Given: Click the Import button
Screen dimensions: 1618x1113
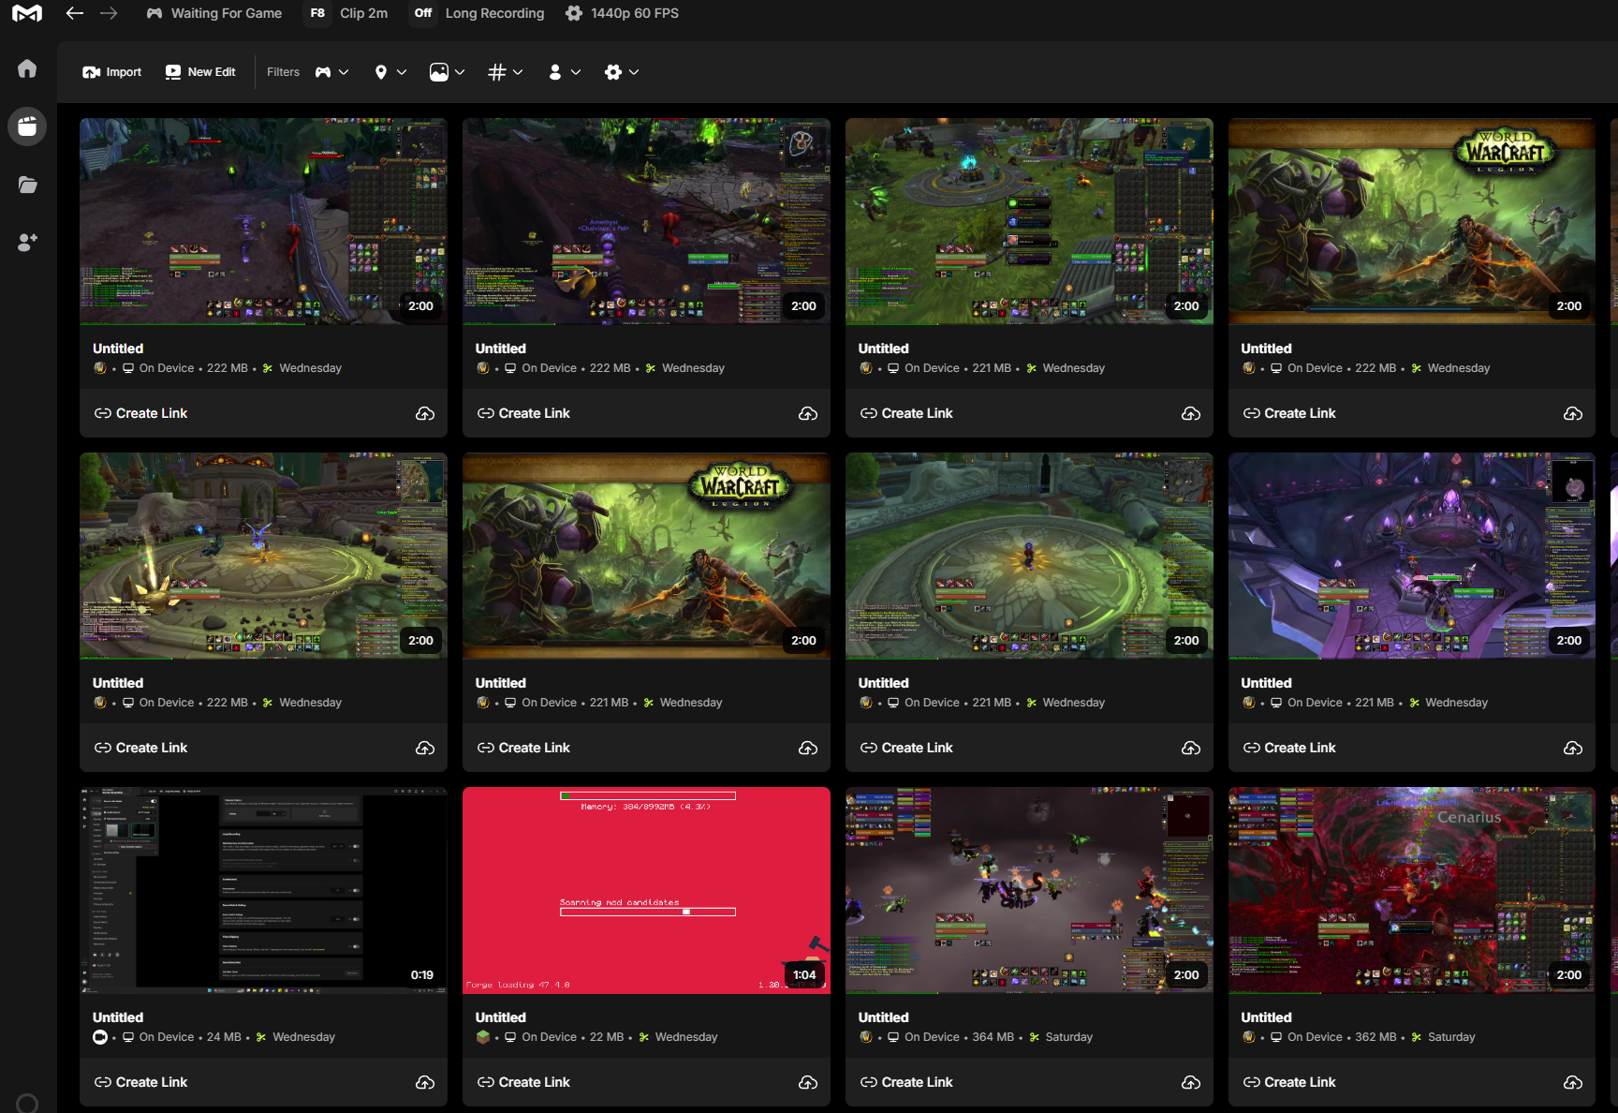Looking at the screenshot, I should click(111, 72).
